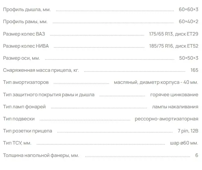Click the 'Тип амортизаторов' label
Viewport: 202px width, 170px height.
tap(26, 82)
